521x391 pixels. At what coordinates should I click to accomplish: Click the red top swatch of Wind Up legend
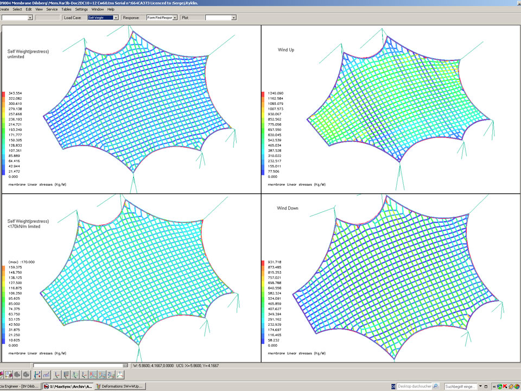[263, 94]
